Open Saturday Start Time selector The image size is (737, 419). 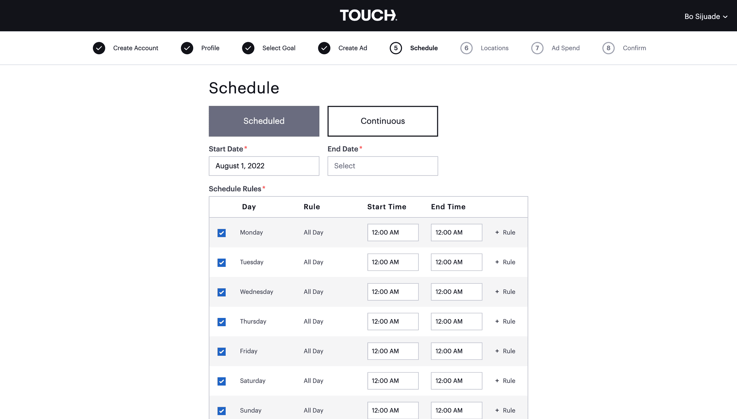[393, 381]
